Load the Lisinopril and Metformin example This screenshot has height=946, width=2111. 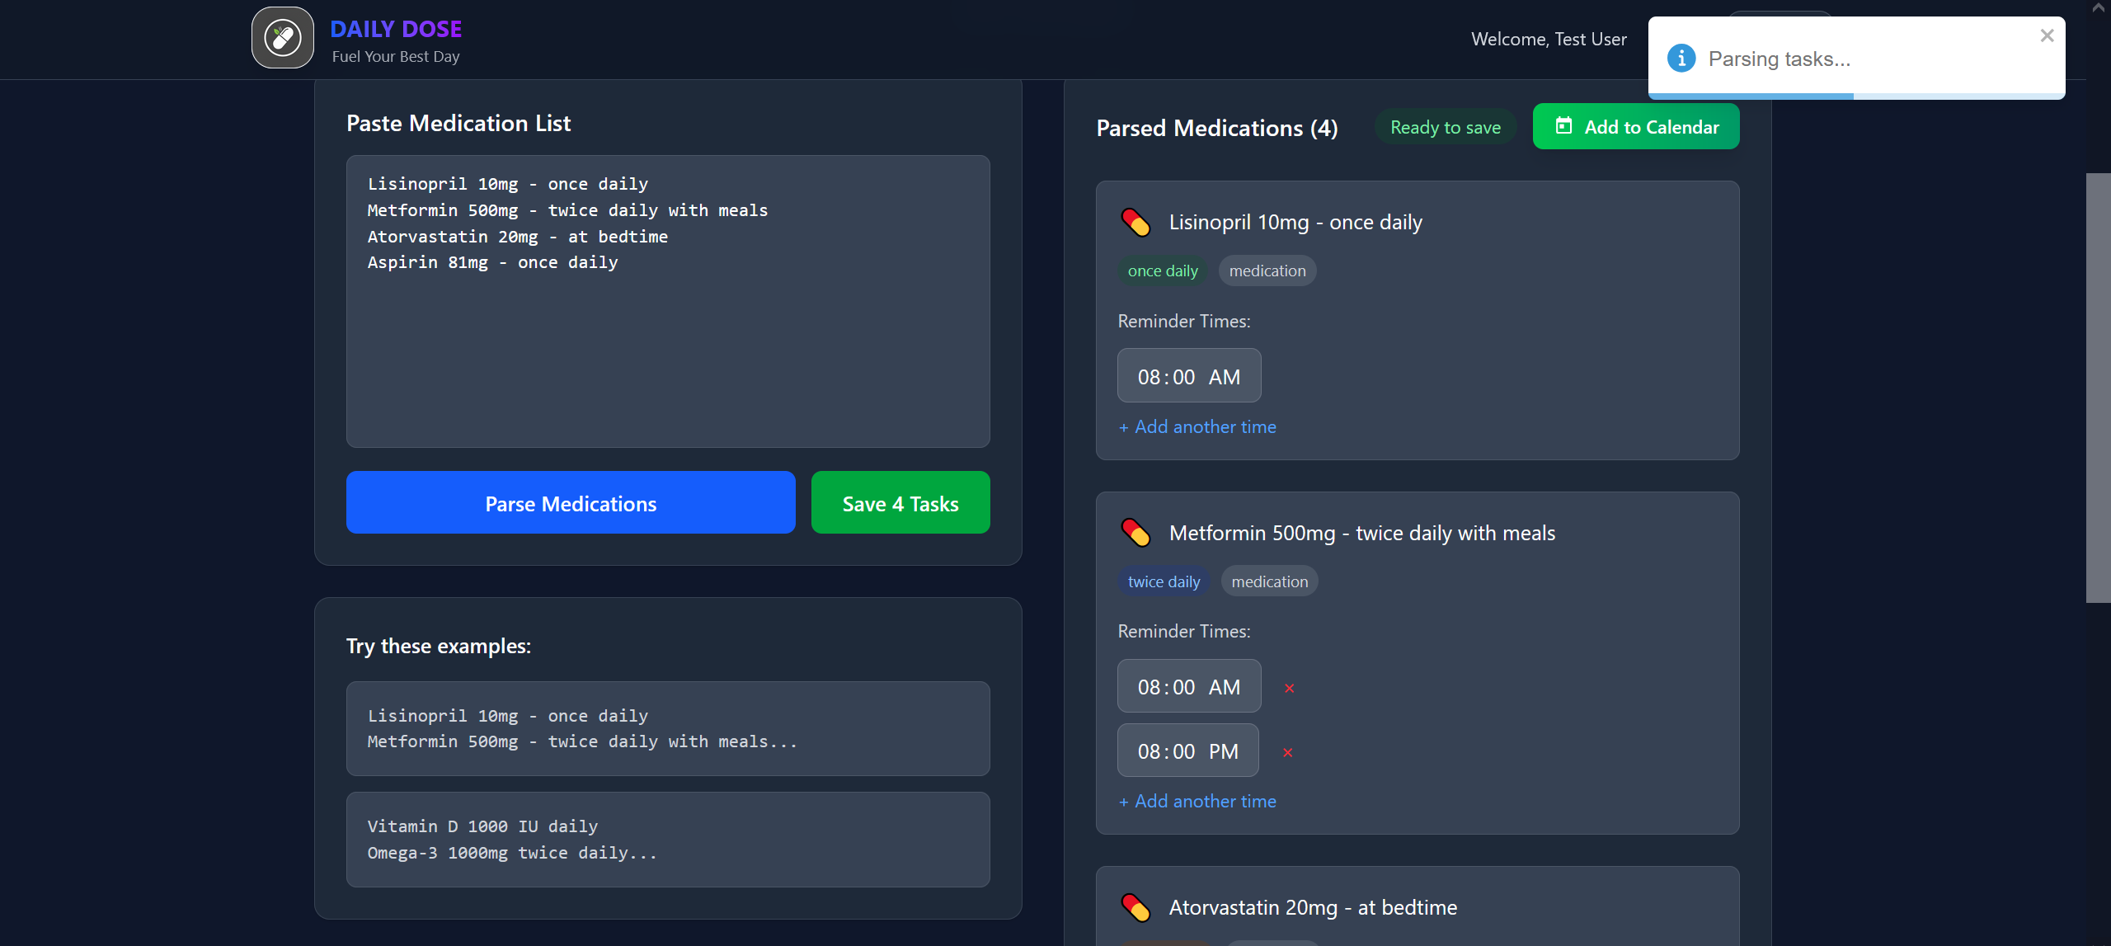(668, 729)
